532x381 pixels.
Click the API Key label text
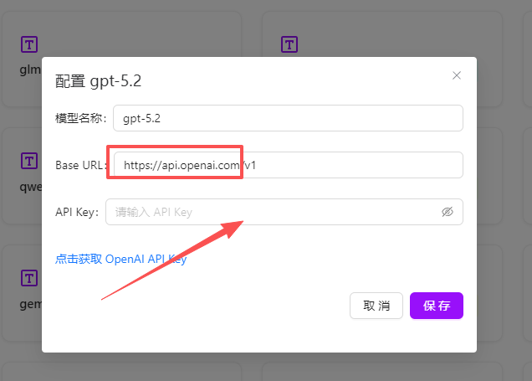click(77, 212)
